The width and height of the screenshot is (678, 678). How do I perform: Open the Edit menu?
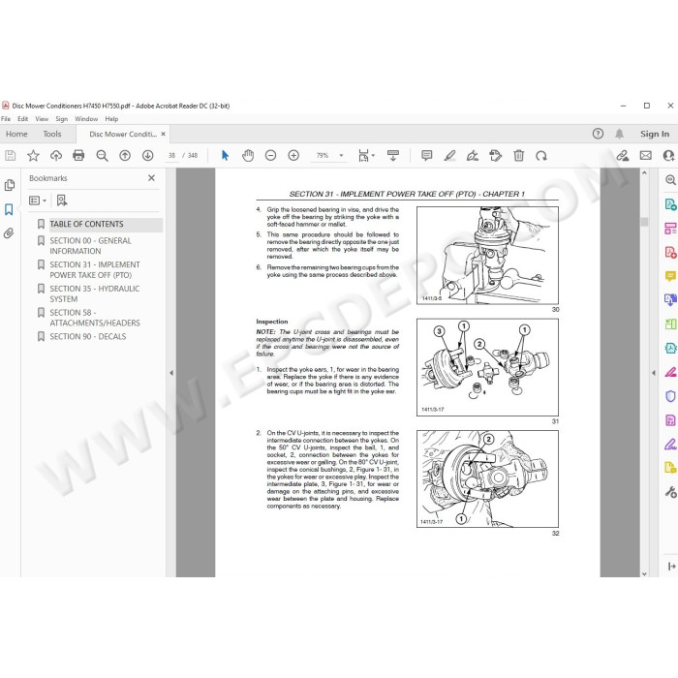pos(22,119)
